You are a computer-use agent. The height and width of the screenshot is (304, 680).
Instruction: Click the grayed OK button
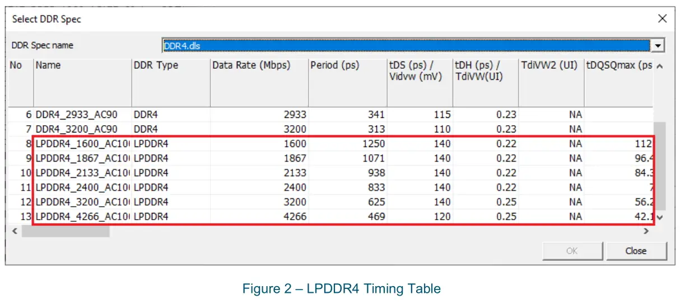572,251
